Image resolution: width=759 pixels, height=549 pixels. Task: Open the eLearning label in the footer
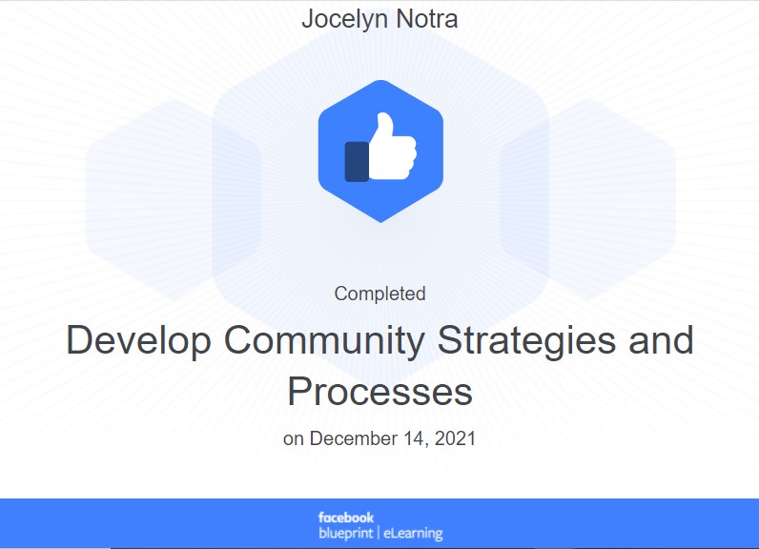coord(413,534)
